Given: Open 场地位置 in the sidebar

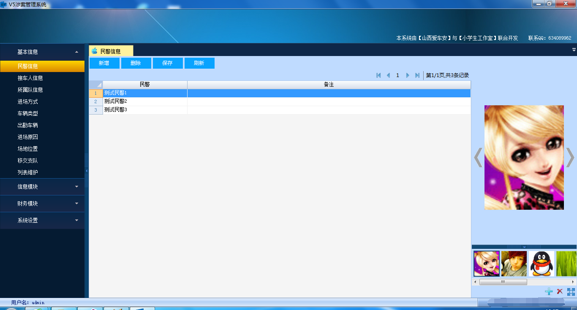Looking at the screenshot, I should [42, 149].
